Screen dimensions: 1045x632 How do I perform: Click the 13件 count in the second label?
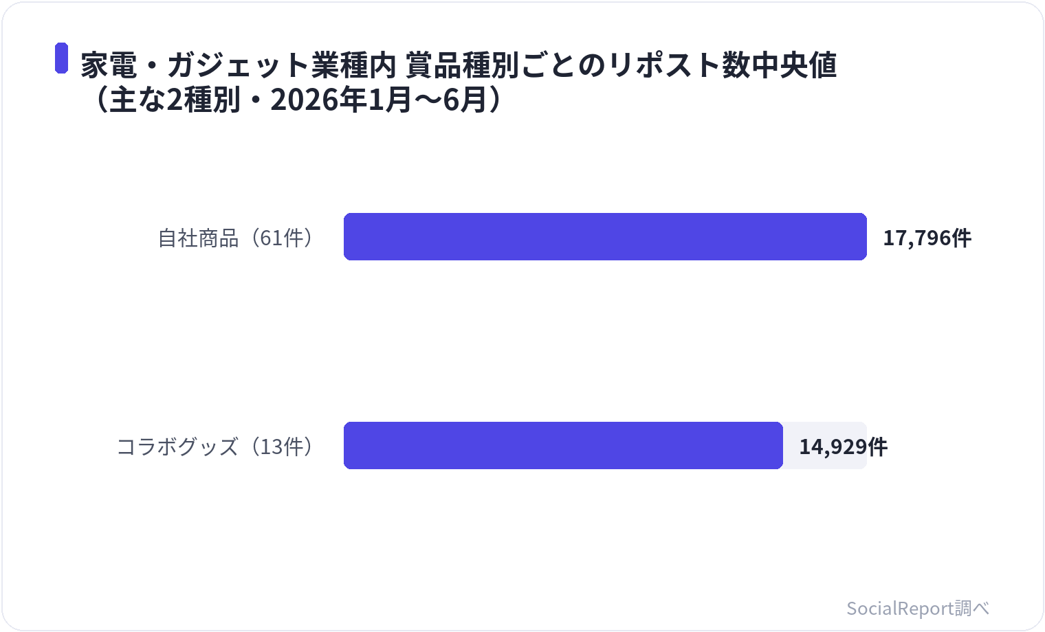pos(282,447)
